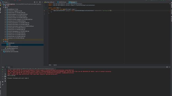Print the console output with printer icon
This screenshot has width=172, height=96.
5,79
